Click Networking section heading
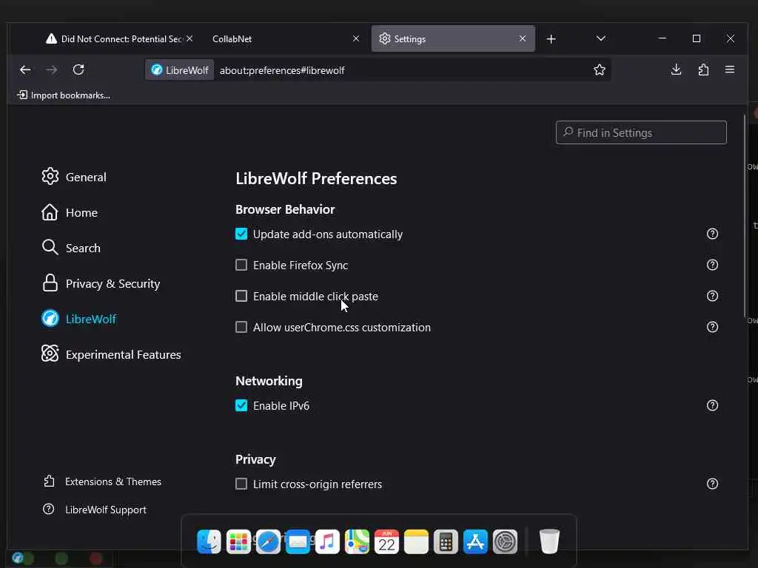Screen dimensions: 758x568 (x=269, y=381)
